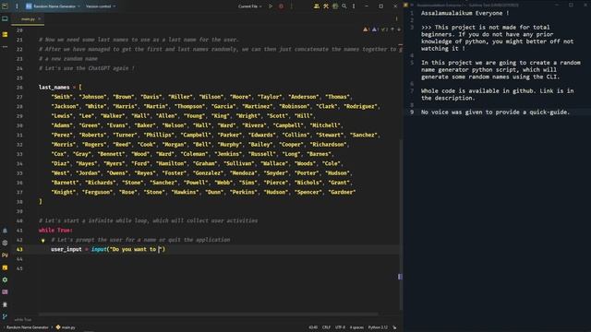Image resolution: width=591 pixels, height=332 pixels.
Task: Click the weak warnings indicator in the editor
Action: click(x=375, y=30)
